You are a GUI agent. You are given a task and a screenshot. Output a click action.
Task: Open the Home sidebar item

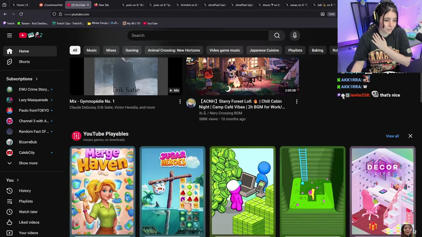coord(30,51)
